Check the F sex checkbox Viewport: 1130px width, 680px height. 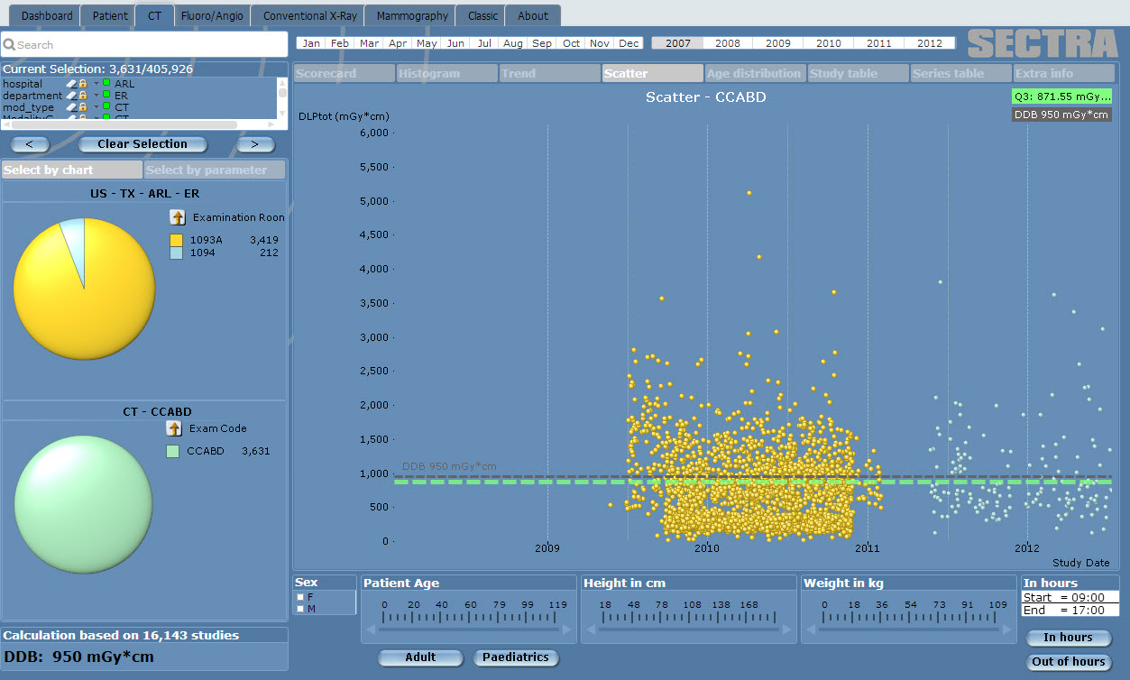click(300, 597)
